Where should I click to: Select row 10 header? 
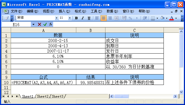click(x=6, y=82)
